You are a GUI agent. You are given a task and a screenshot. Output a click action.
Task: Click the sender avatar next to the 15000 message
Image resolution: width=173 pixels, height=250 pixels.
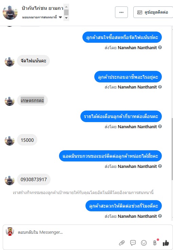(9, 141)
